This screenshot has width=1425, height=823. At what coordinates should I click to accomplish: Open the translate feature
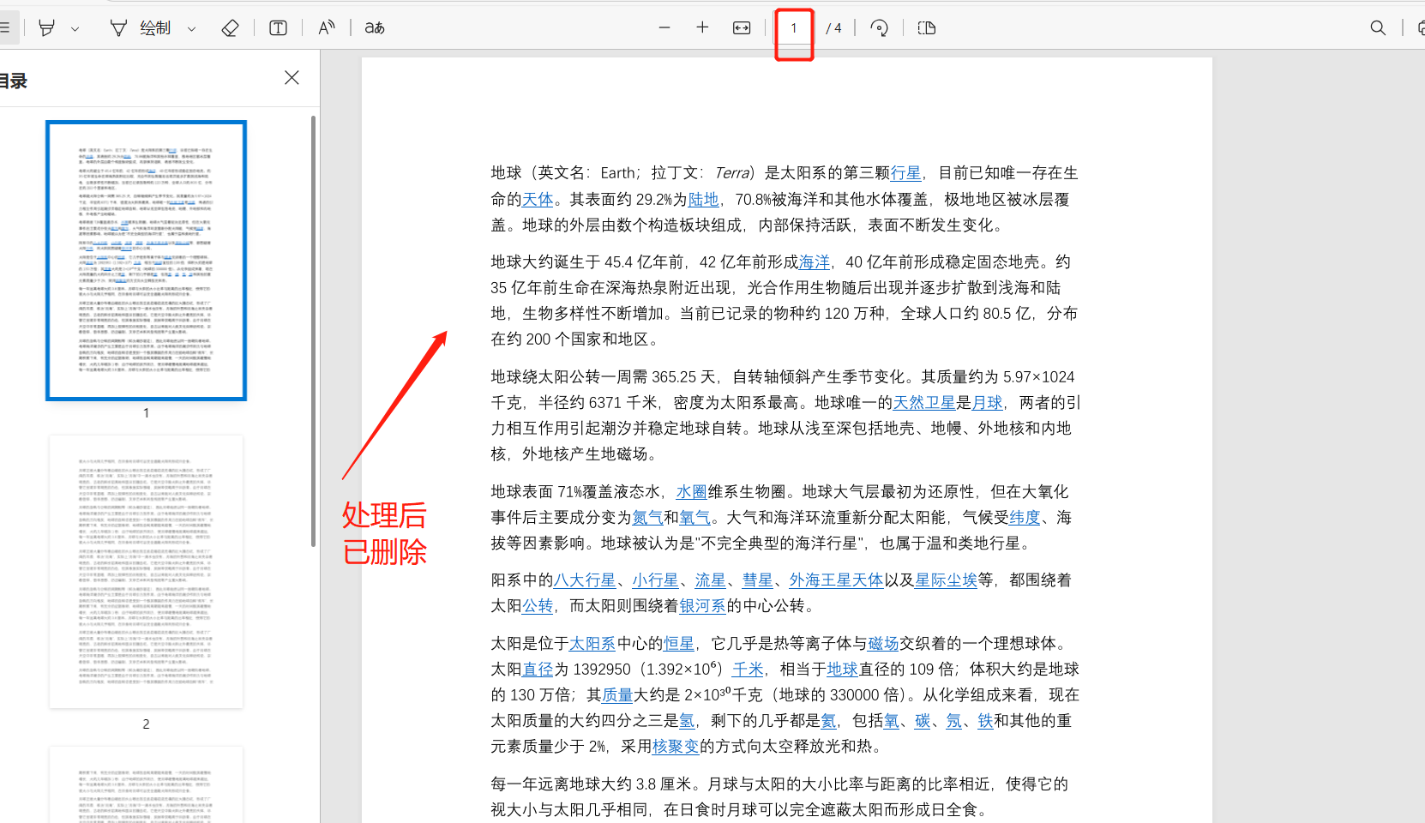(373, 27)
